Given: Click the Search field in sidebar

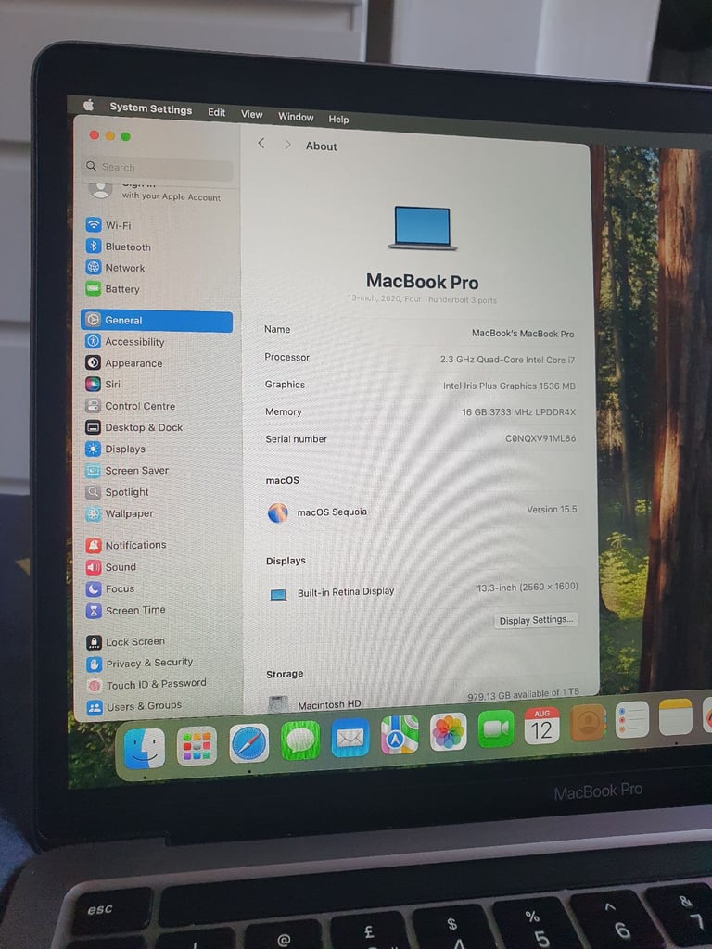Looking at the screenshot, I should tap(159, 167).
